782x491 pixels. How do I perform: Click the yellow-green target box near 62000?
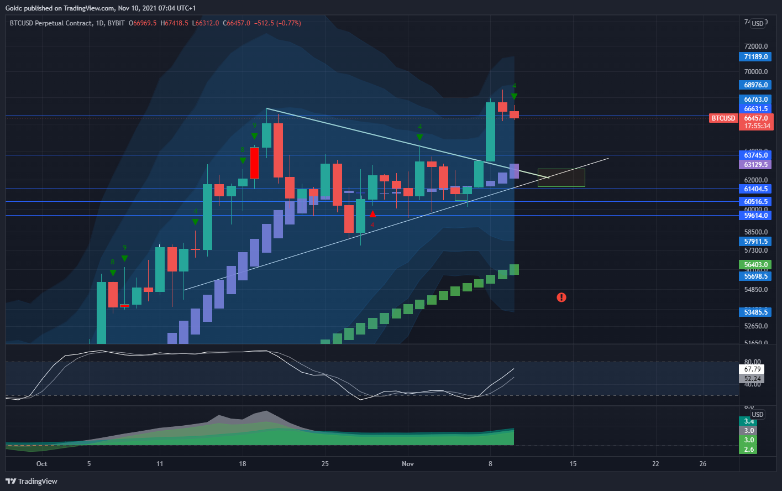coord(561,177)
